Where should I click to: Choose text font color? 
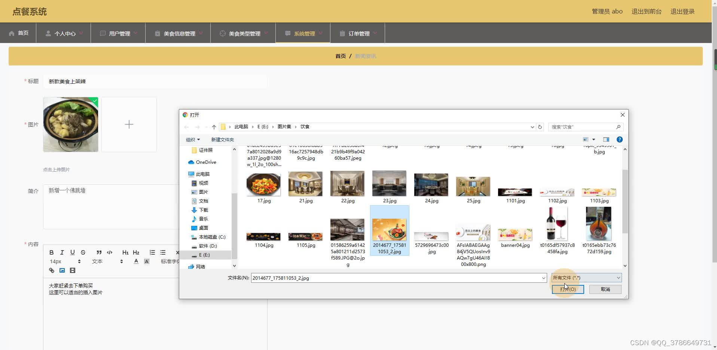tap(136, 261)
